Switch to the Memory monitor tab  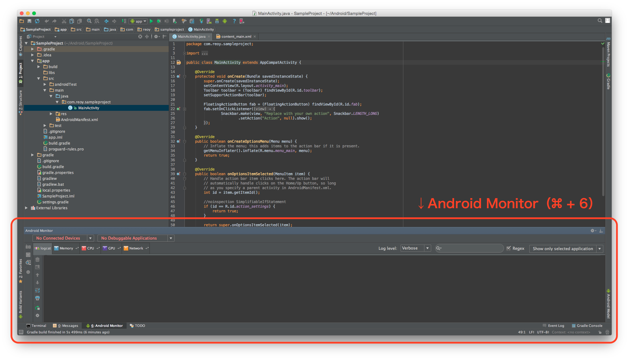coord(66,248)
